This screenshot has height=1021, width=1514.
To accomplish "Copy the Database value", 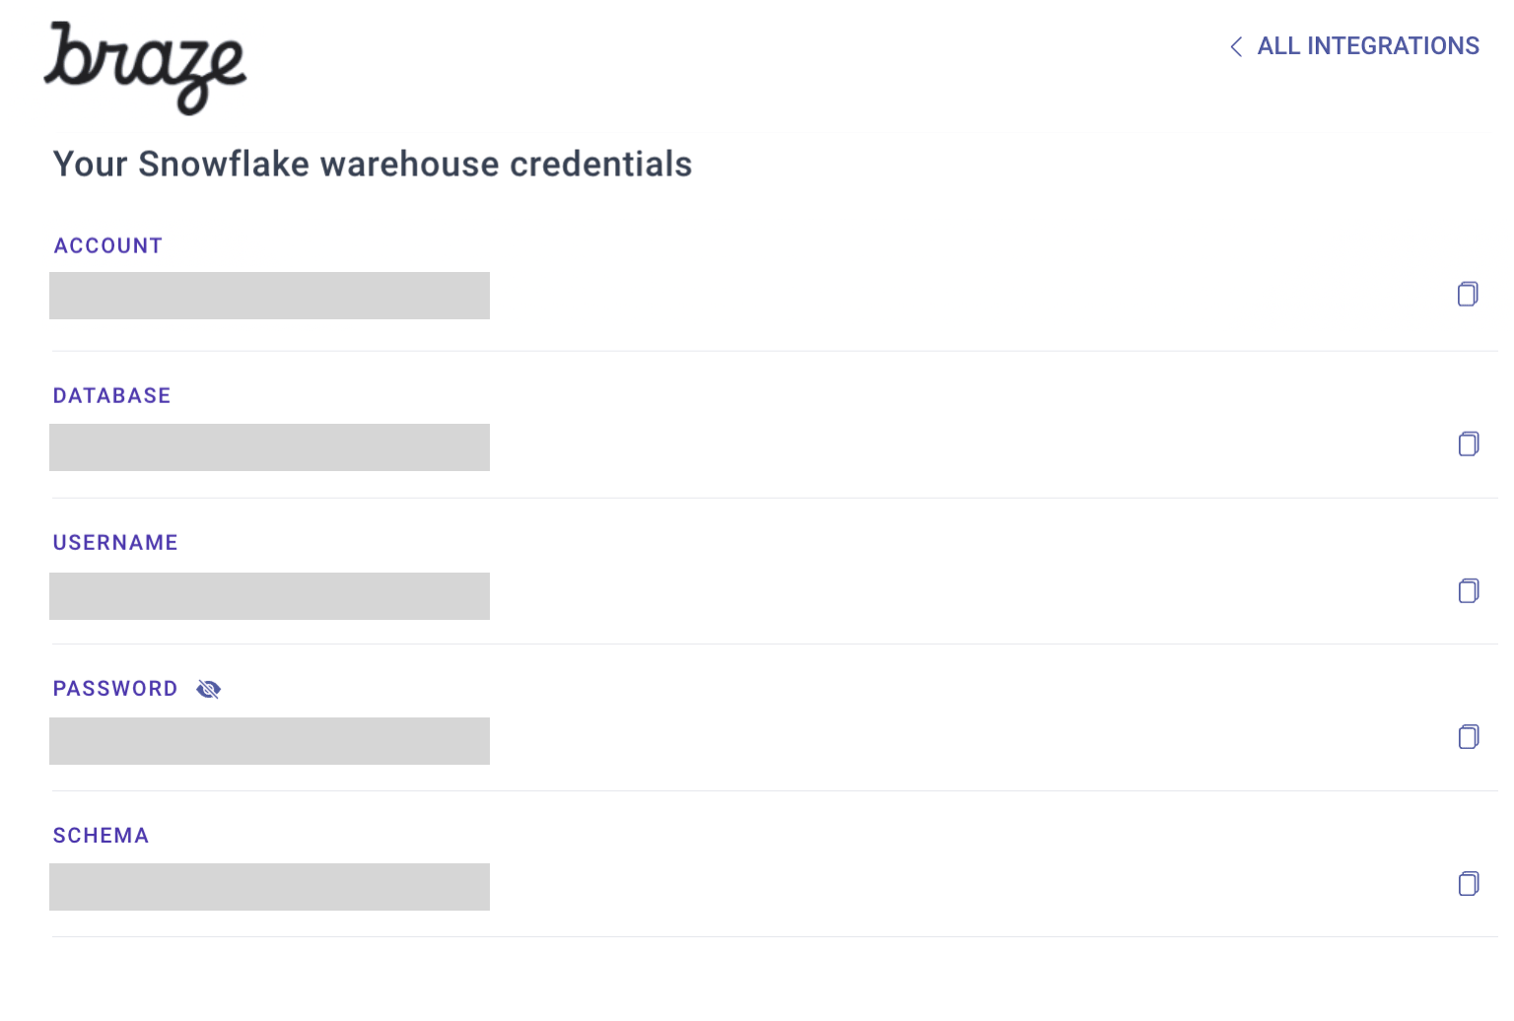I will 1468,443.
